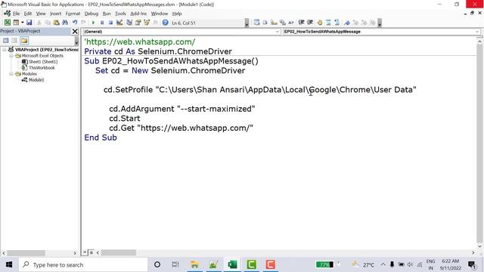The height and width of the screenshot is (272, 484).
Task: Open the View menu
Action: [41, 14]
